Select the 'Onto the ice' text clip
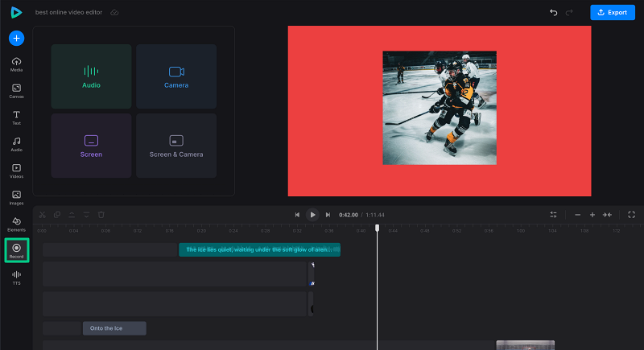The height and width of the screenshot is (350, 644). 114,328
